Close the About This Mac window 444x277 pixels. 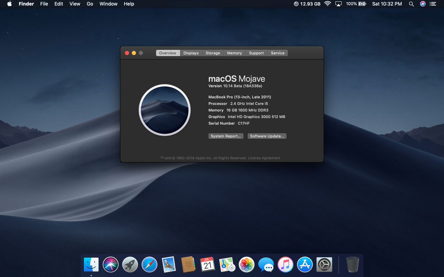click(127, 53)
